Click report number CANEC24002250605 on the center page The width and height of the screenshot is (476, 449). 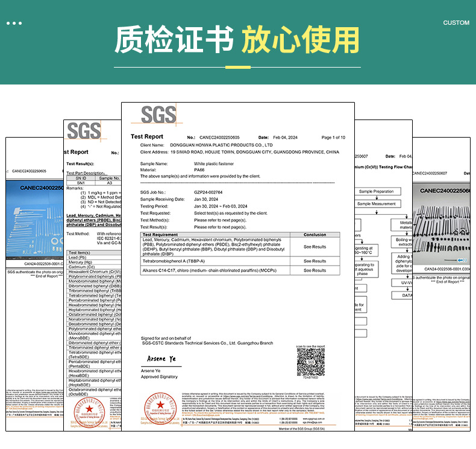click(x=219, y=138)
